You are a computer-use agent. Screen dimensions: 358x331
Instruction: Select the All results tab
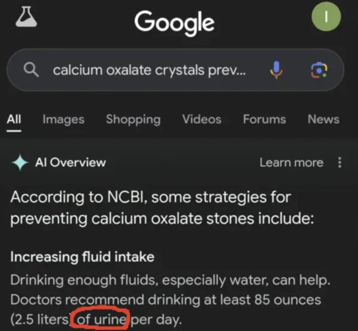[x=14, y=119]
